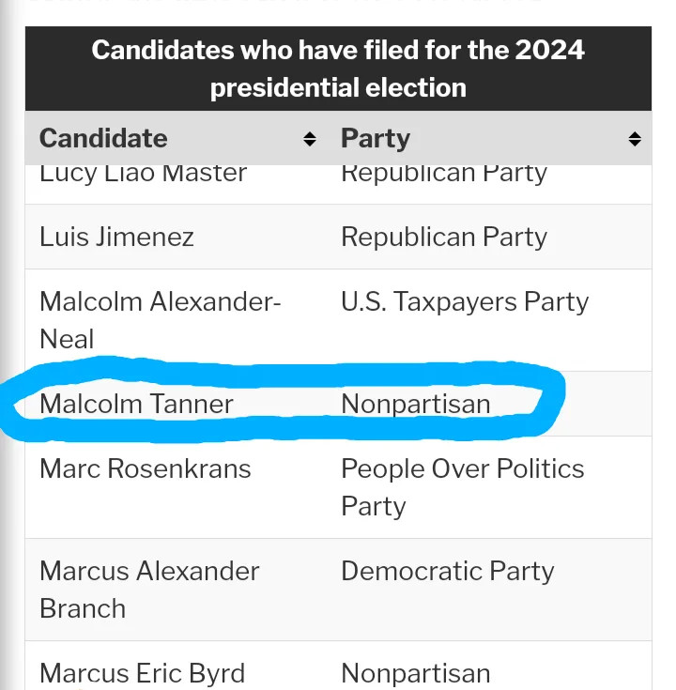Screen dimensions: 676x690
Task: Click the Party column header
Action: click(x=376, y=139)
